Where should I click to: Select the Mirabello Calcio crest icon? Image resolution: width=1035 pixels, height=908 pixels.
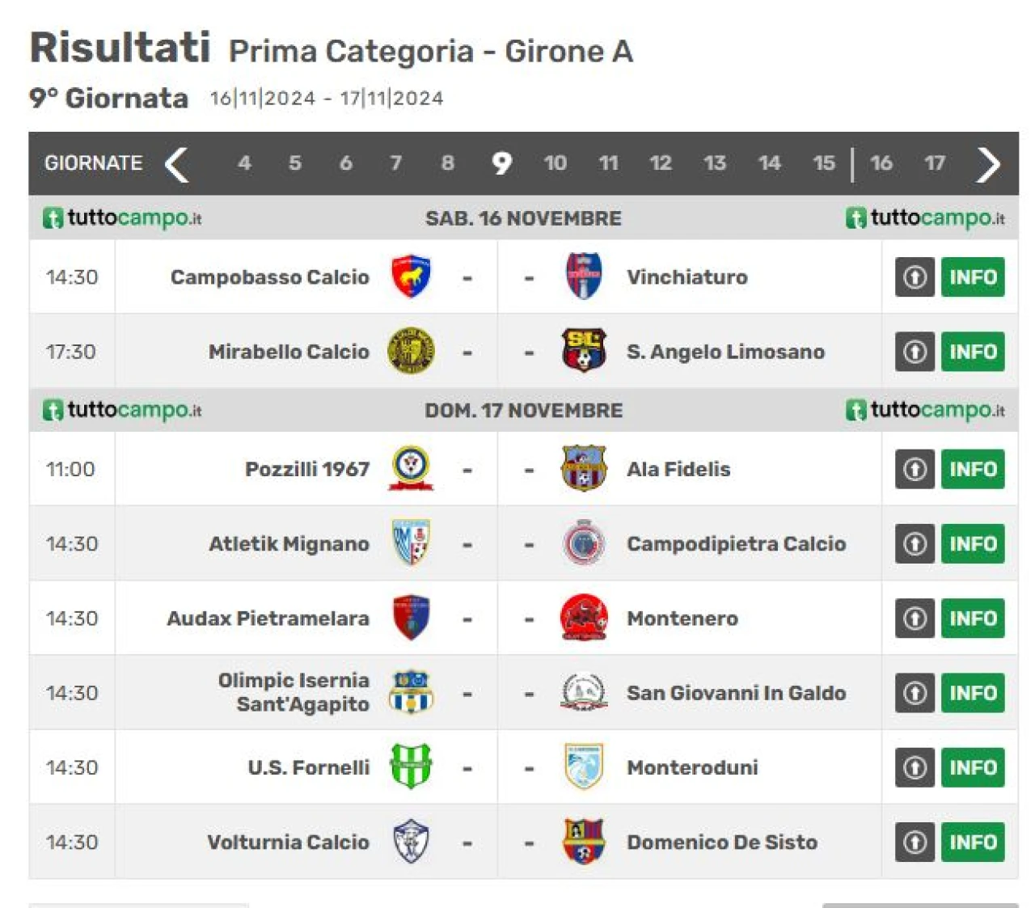coord(411,351)
